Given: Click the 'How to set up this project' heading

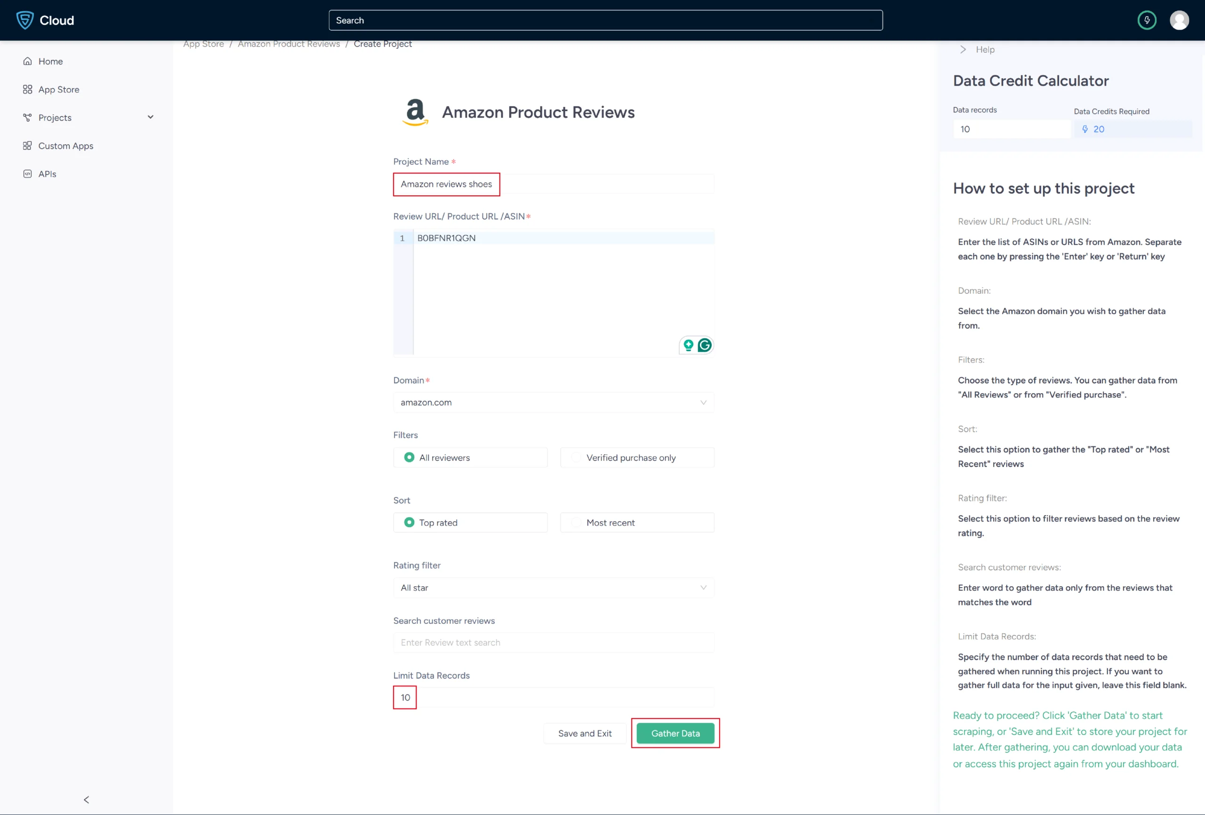Looking at the screenshot, I should pyautogui.click(x=1043, y=188).
